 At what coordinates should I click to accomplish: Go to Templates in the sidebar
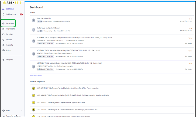pyautogui.click(x=10, y=24)
